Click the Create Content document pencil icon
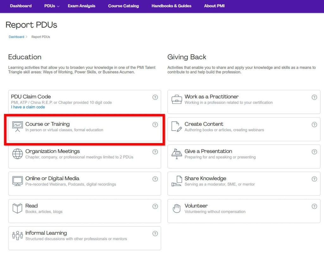The width and height of the screenshot is (324, 253). 177,126
